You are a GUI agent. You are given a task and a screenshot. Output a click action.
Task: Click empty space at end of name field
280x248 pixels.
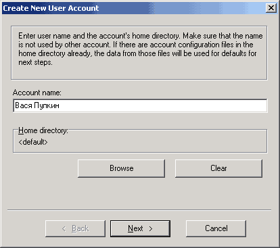164,105
